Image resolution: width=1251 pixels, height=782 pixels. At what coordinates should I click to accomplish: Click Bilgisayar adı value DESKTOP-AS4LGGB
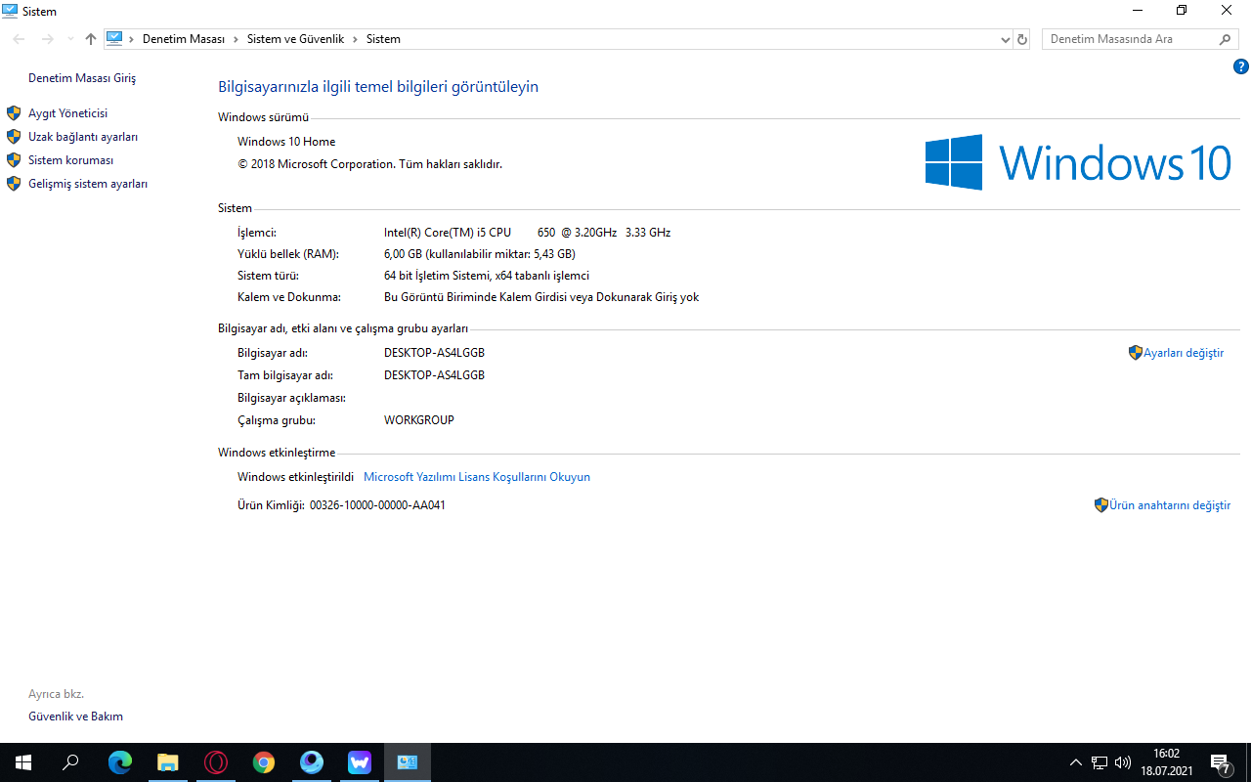pos(434,353)
